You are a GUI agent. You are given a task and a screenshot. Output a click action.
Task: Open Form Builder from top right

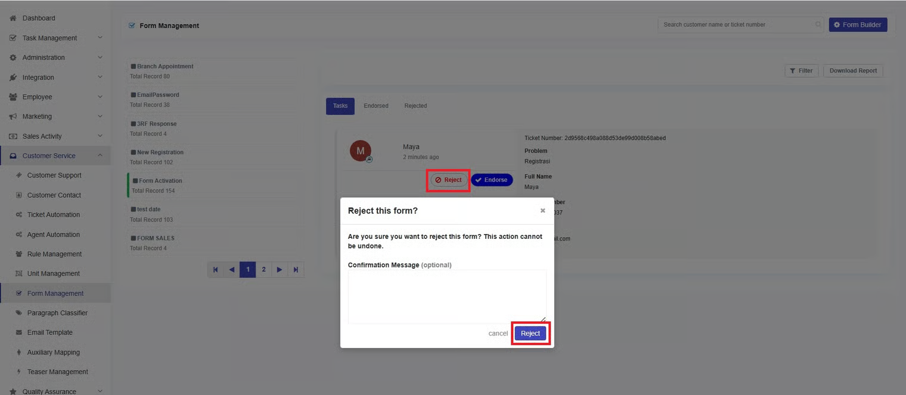point(858,25)
